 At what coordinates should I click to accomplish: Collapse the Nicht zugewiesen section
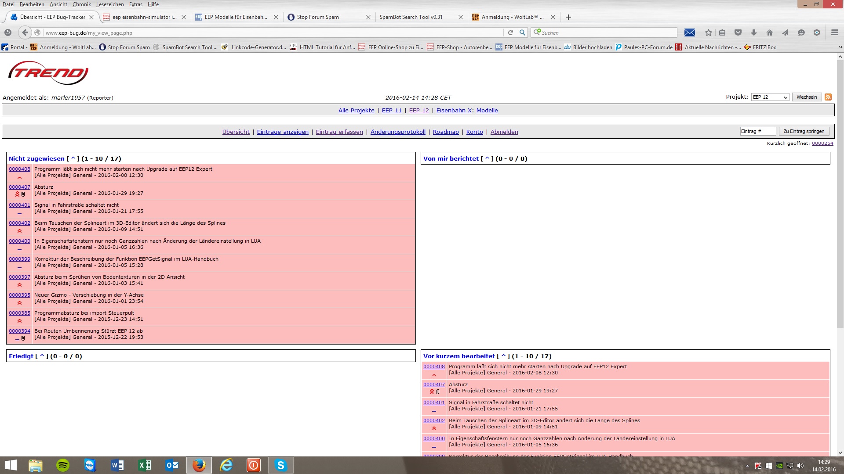point(73,159)
